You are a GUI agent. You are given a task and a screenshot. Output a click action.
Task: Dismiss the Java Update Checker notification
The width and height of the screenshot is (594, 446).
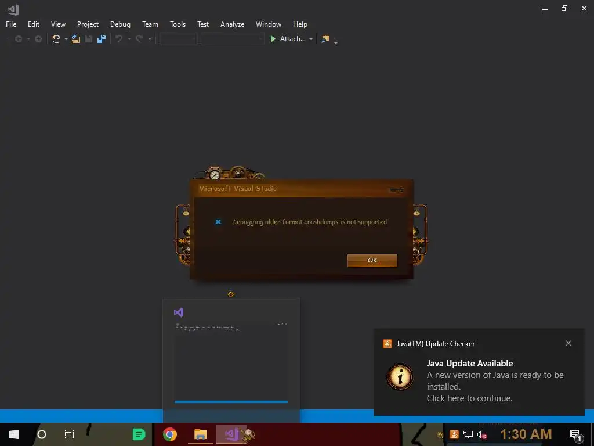click(568, 343)
